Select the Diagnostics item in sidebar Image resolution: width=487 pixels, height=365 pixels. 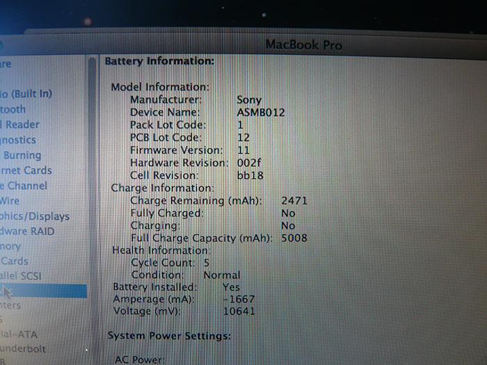[18, 140]
